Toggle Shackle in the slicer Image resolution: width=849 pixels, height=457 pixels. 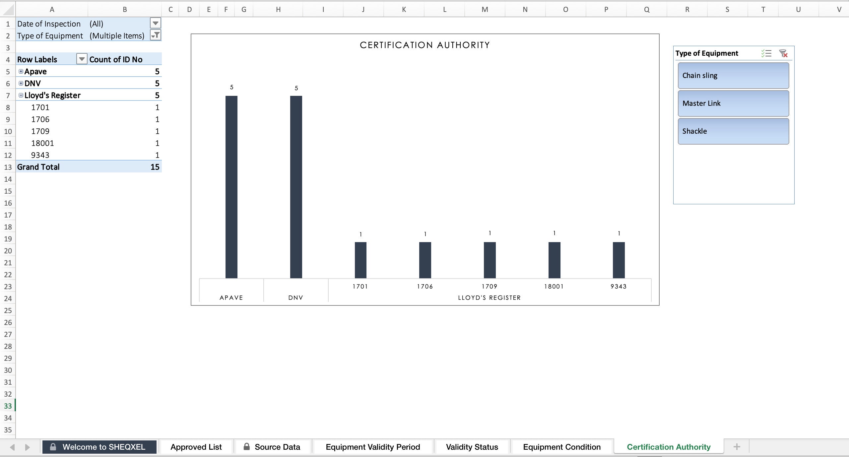coord(733,131)
